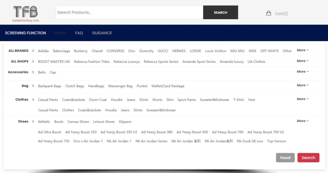Choose Nk Dunk SB Low
This screenshot has width=328, height=173.
click(250, 141)
